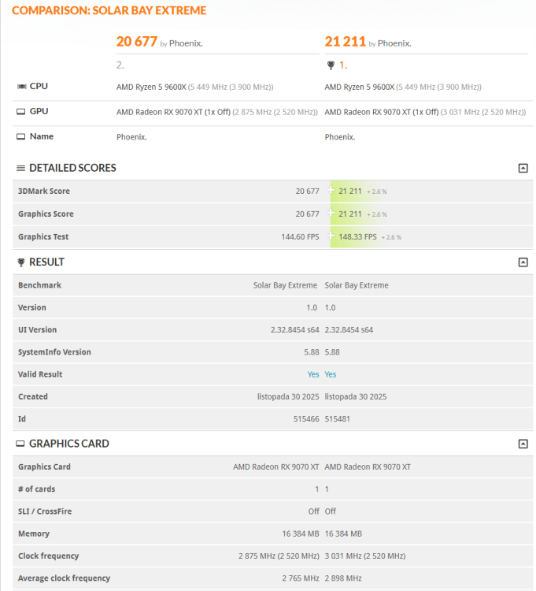Click the plus icon in the Graphics Score row

331,214
